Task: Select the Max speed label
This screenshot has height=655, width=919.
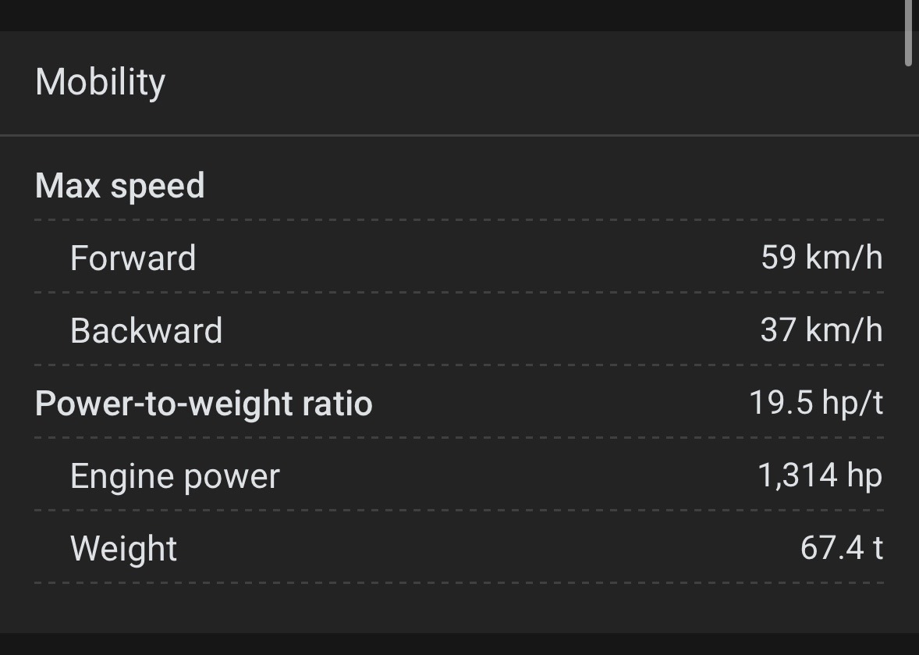Action: [120, 186]
